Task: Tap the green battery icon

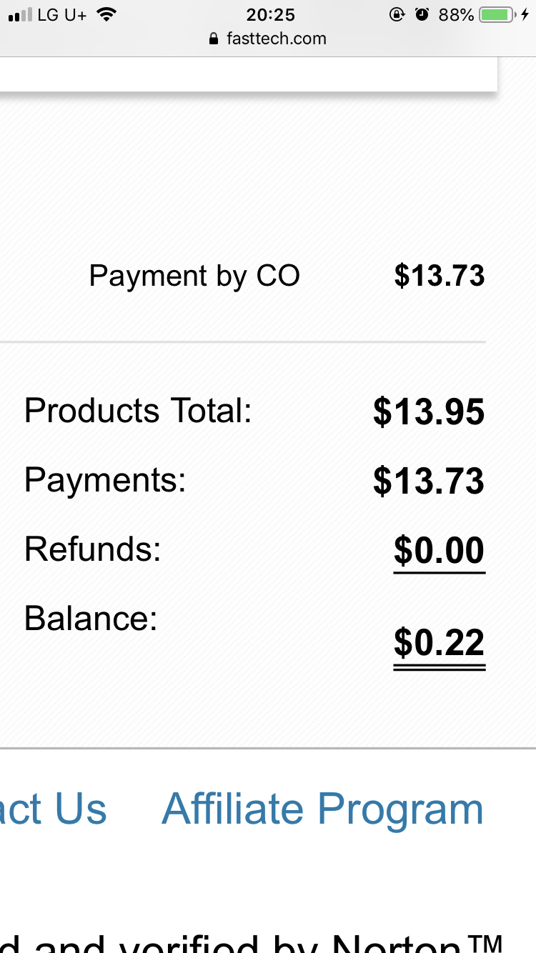Action: (497, 15)
